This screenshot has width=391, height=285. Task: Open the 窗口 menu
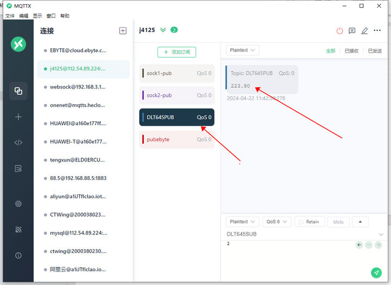point(51,16)
